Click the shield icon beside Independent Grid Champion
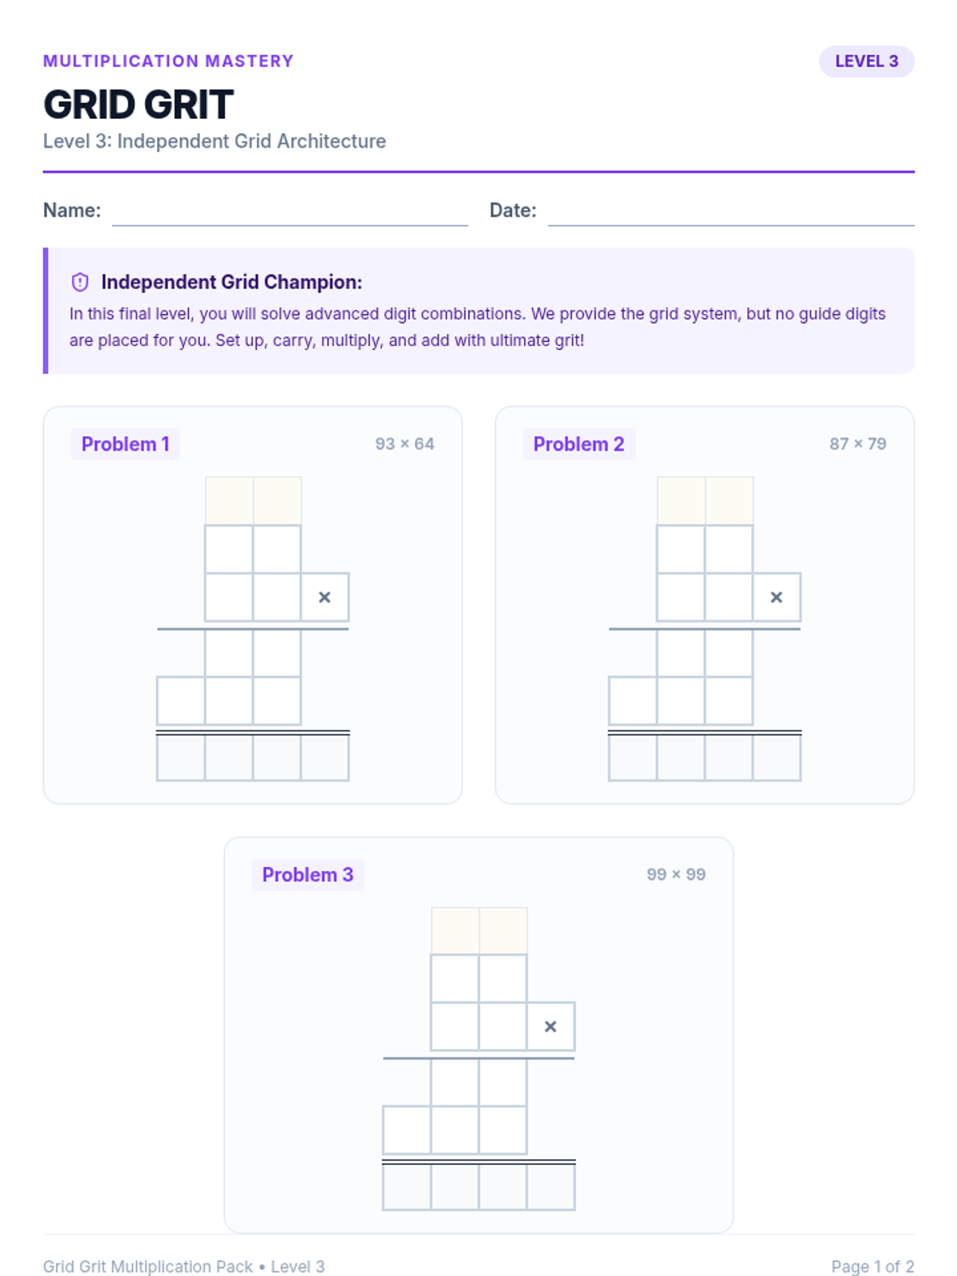The image size is (957, 1276). [x=80, y=282]
